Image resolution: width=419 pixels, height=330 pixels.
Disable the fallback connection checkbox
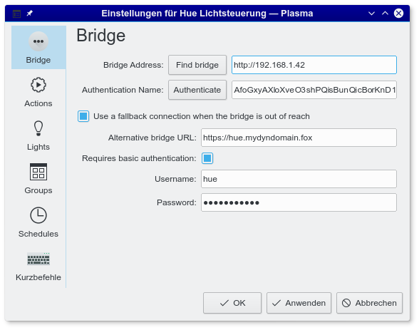coord(83,116)
